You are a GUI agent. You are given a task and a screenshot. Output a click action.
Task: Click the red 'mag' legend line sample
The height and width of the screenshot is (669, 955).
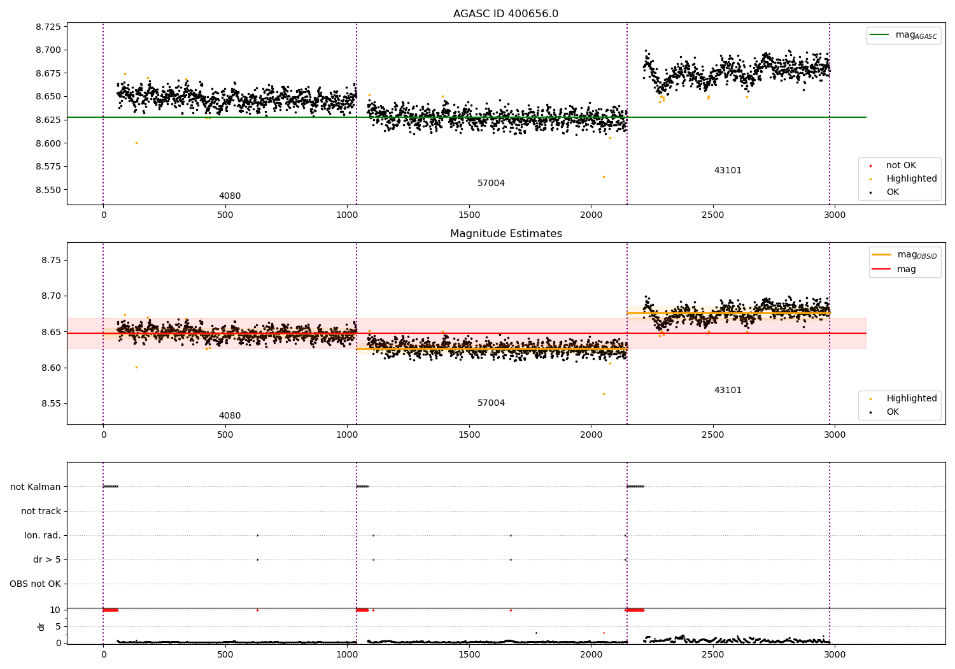click(881, 270)
